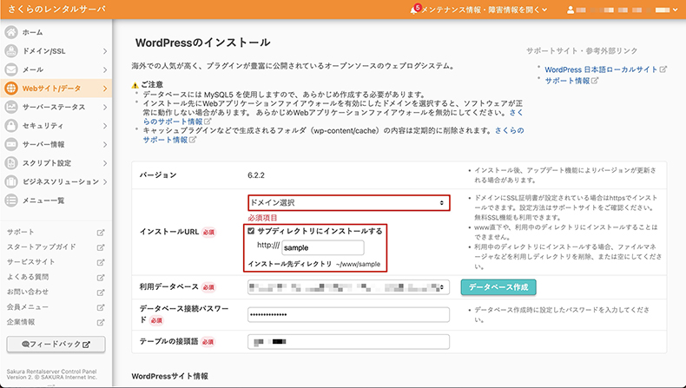Click データベース接続パスワード input field

(349, 315)
